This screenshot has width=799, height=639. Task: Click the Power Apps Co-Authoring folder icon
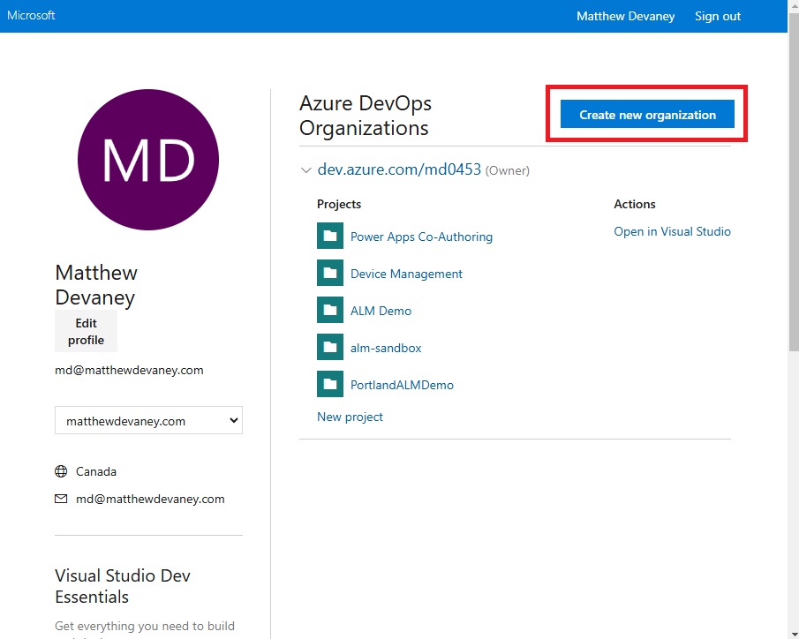click(x=329, y=236)
